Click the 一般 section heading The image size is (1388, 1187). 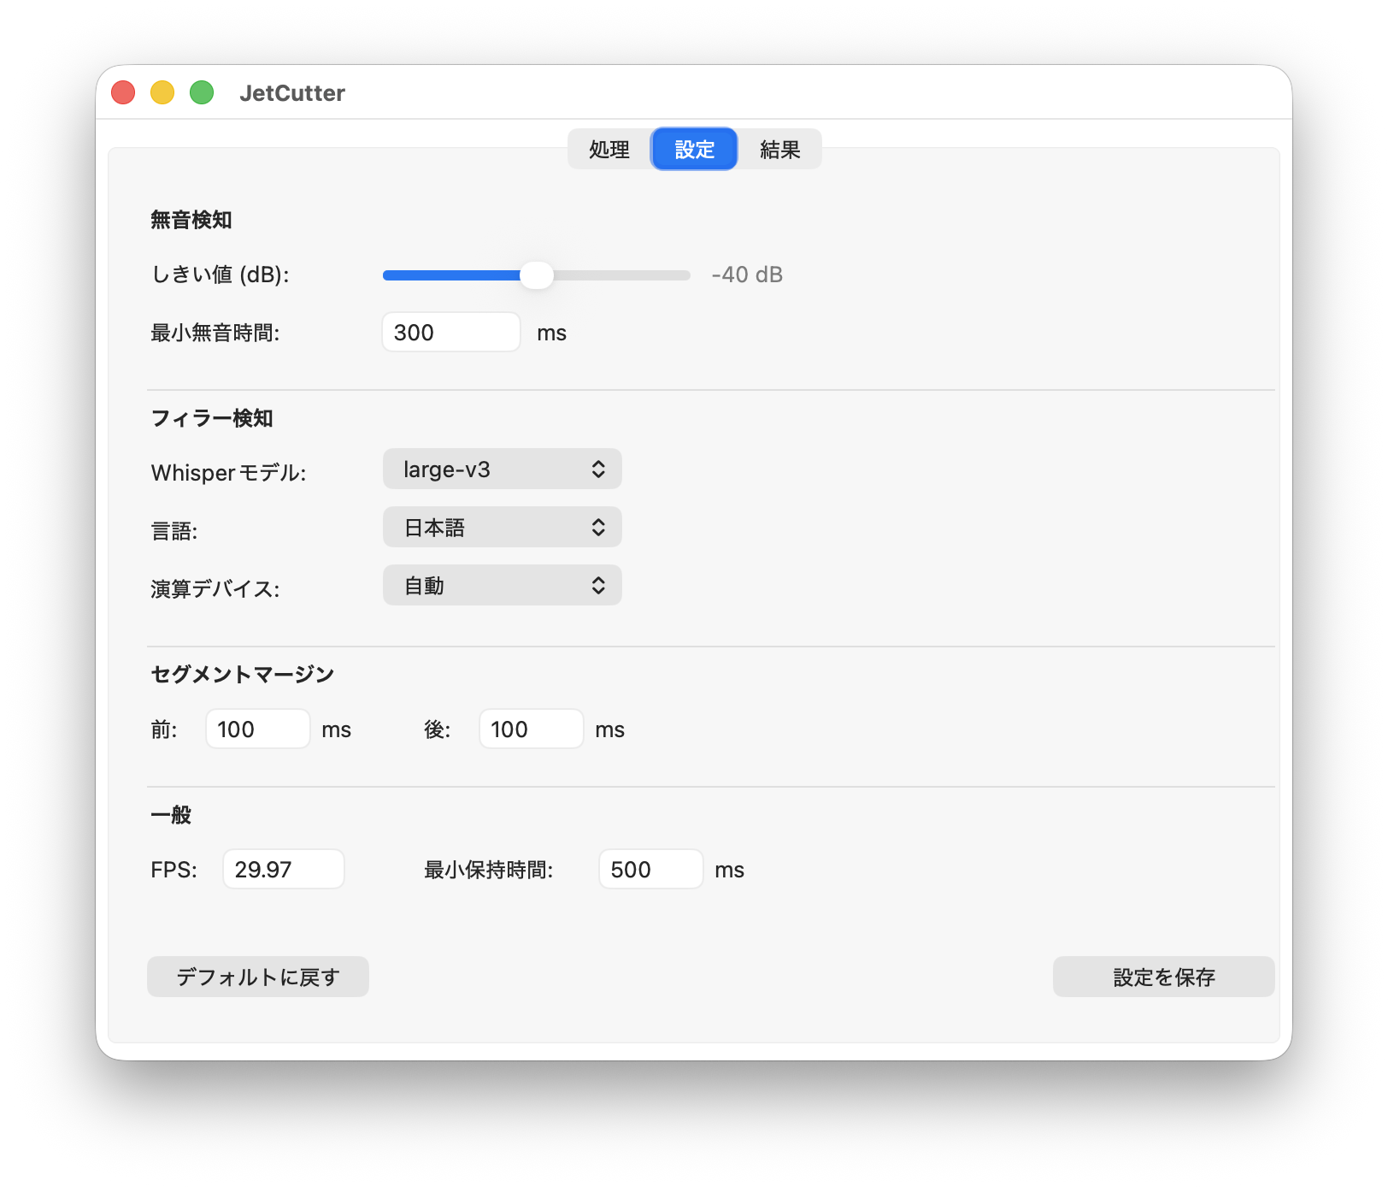tap(171, 815)
